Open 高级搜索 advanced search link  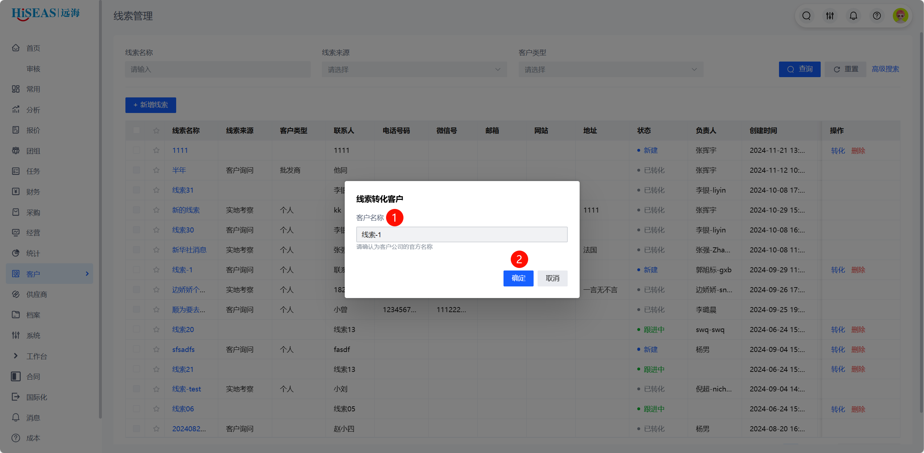tap(885, 69)
